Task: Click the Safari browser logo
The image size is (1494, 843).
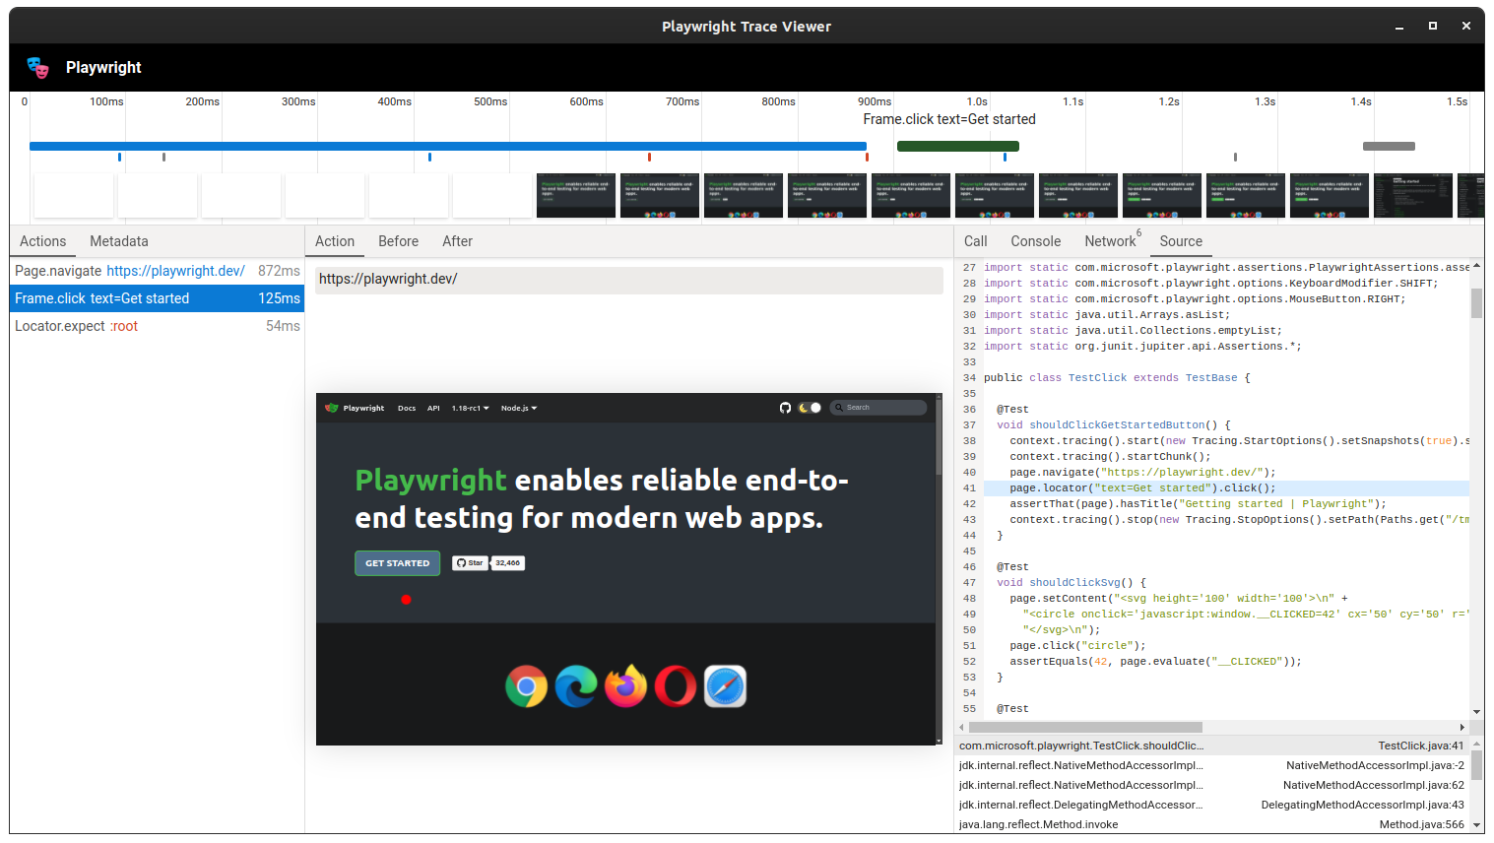Action: [x=726, y=686]
